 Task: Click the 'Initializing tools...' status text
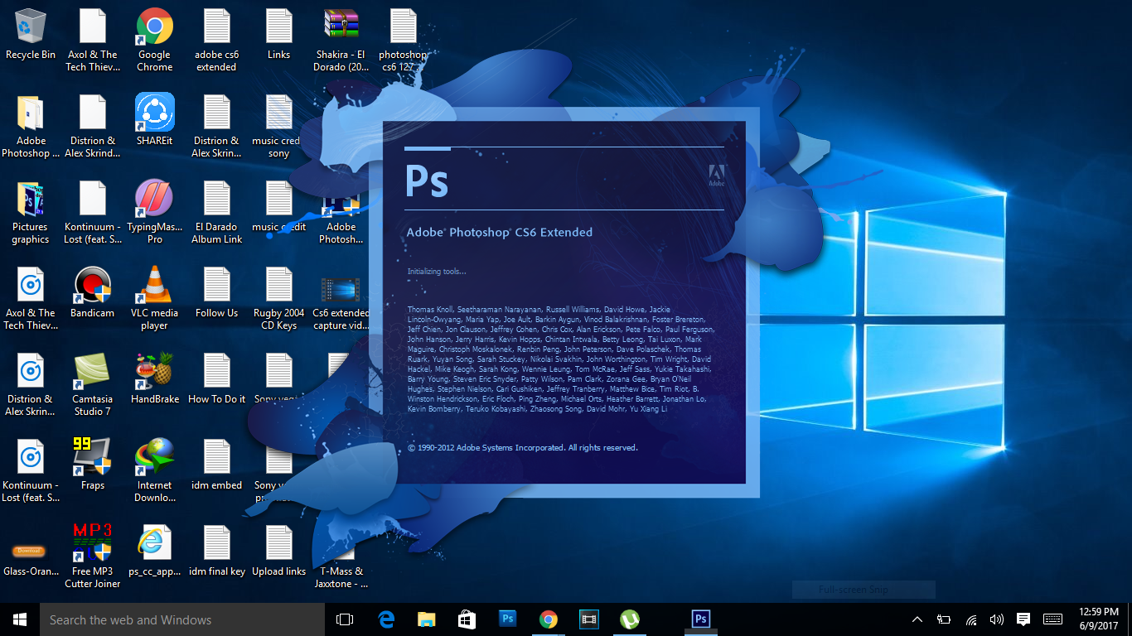pyautogui.click(x=437, y=272)
